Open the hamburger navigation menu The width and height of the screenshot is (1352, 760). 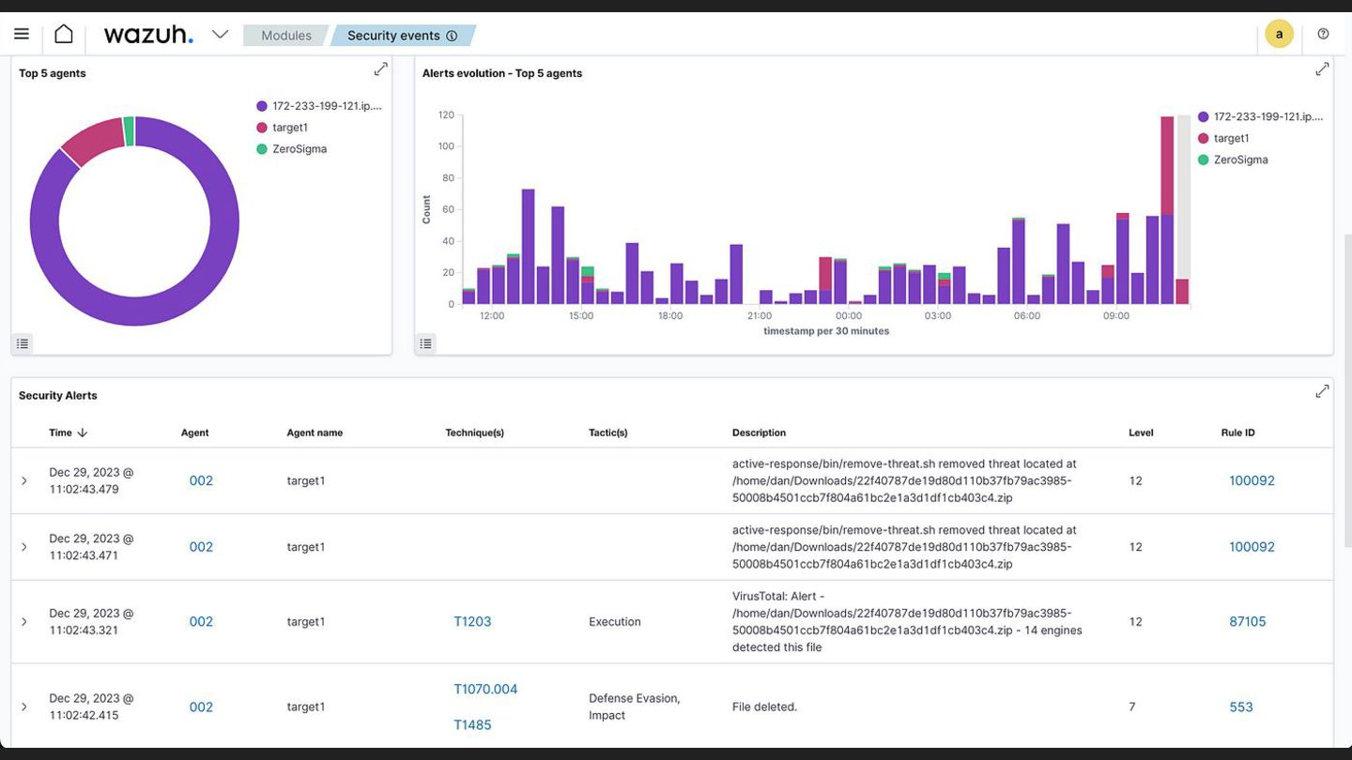click(x=22, y=35)
